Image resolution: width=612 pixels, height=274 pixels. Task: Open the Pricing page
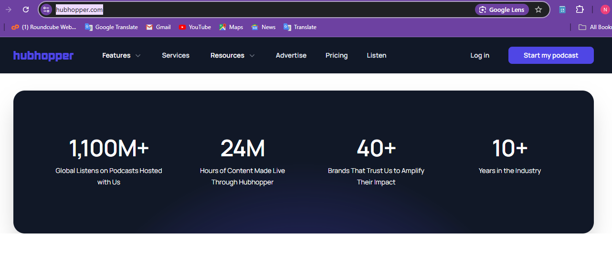click(337, 55)
